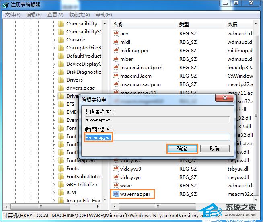Screen dimensions: 263x222
Task: Click the 数值名称 field showing wavemapper
Action: pos(158,120)
